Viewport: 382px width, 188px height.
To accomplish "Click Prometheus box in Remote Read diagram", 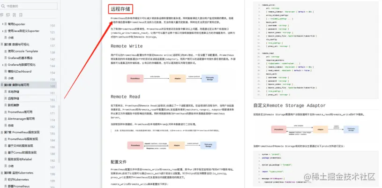I will (135, 145).
